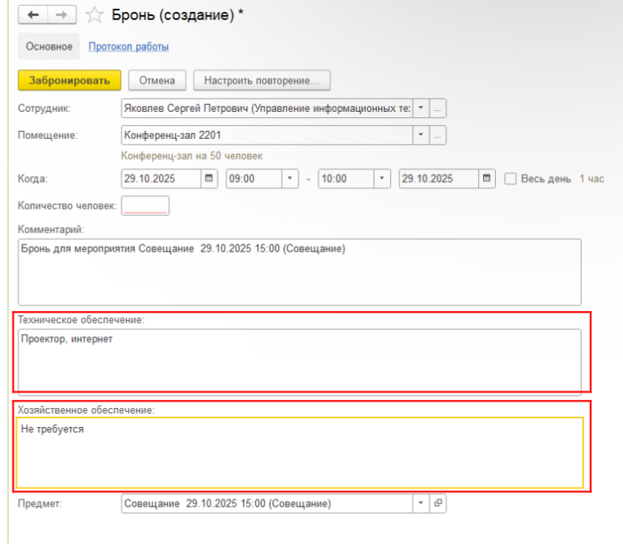
Task: Click the start date field 29.10.2025
Action: coord(161,179)
